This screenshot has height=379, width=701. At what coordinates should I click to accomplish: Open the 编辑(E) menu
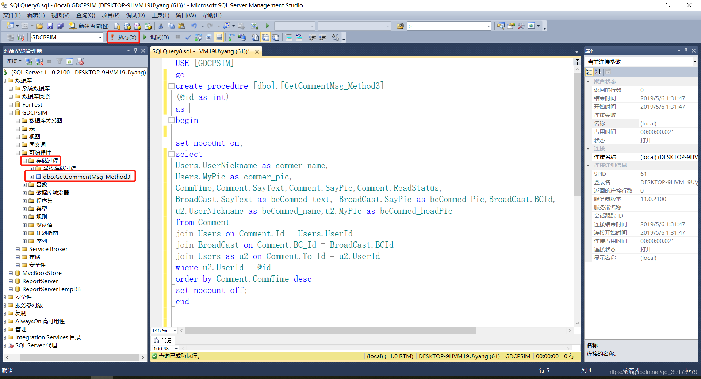tap(36, 15)
